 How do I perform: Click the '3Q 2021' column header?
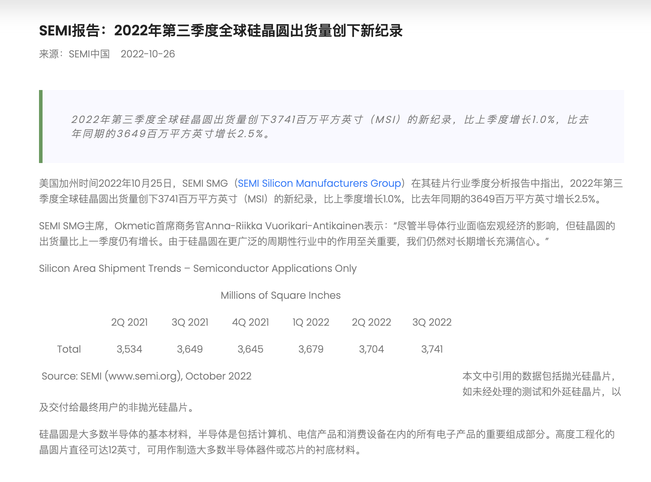click(190, 322)
